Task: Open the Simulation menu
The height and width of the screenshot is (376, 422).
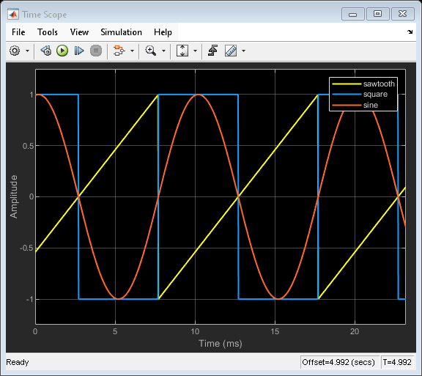Action: click(x=121, y=32)
